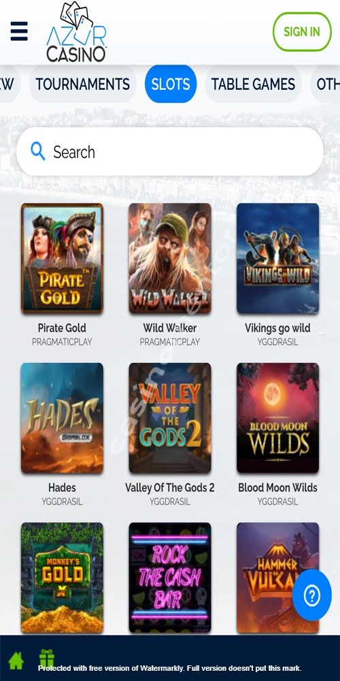Select the Slots category tab
Image resolution: width=340 pixels, height=681 pixels.
tap(171, 84)
